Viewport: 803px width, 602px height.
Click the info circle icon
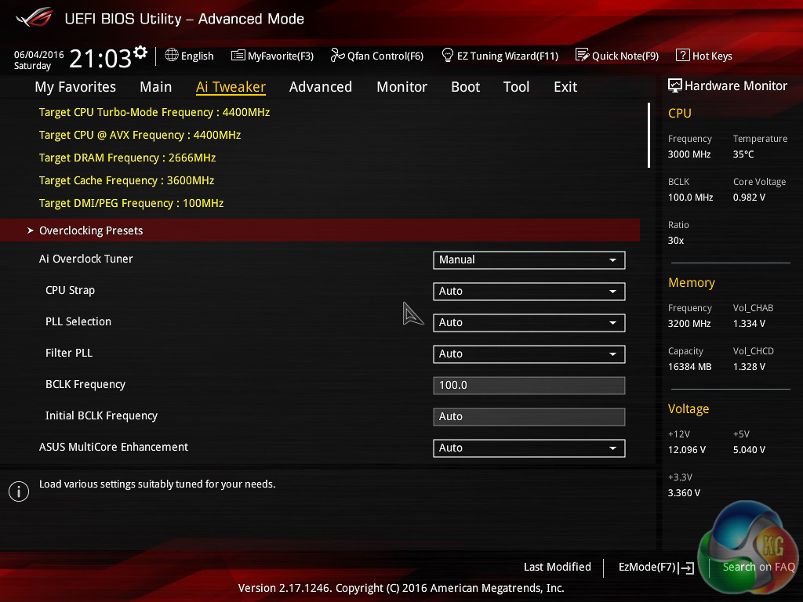coord(19,491)
